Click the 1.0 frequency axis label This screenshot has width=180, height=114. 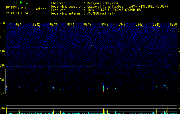pos(2,51)
